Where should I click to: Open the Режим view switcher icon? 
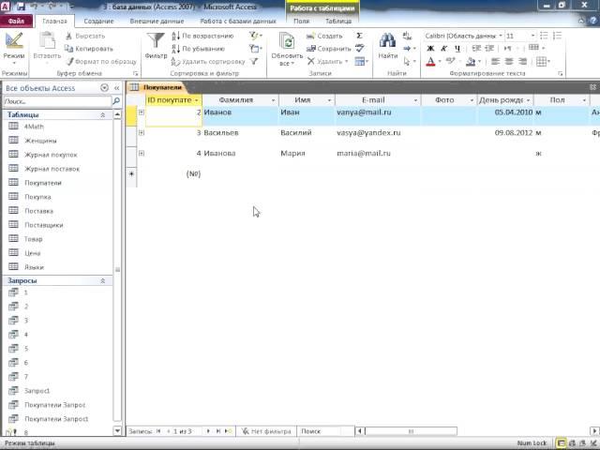pyautogui.click(x=14, y=41)
